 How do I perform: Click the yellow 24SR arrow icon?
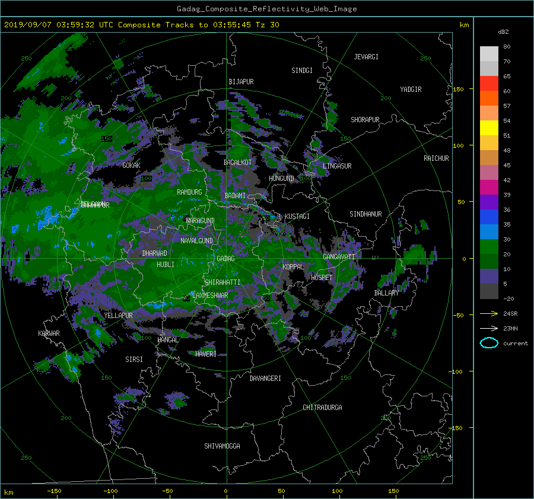[x=489, y=313]
